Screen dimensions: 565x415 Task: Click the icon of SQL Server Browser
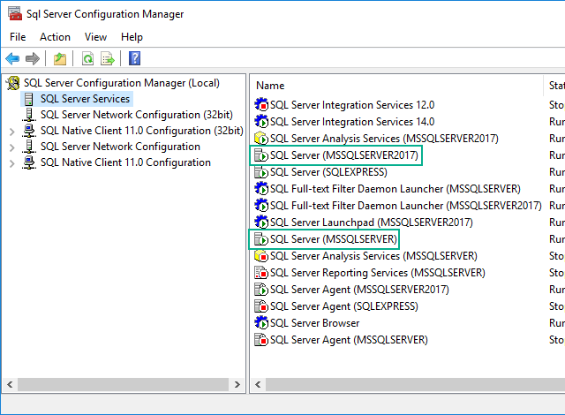[261, 323]
